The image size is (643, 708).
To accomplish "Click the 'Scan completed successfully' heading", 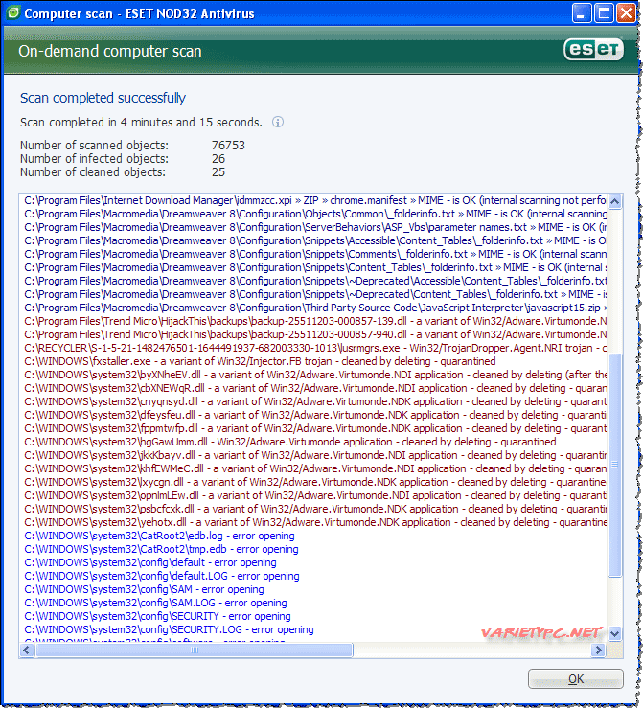I will pyautogui.click(x=103, y=98).
